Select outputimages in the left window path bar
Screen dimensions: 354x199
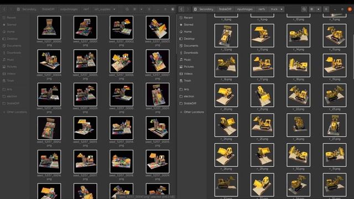pos(69,9)
